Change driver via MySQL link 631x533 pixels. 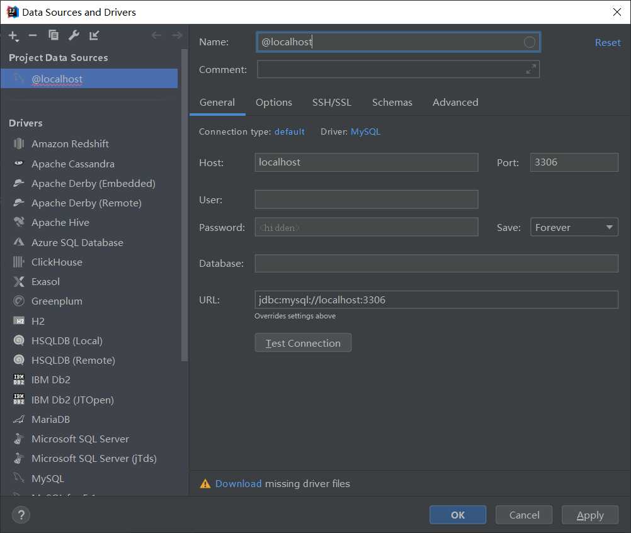pyautogui.click(x=365, y=132)
